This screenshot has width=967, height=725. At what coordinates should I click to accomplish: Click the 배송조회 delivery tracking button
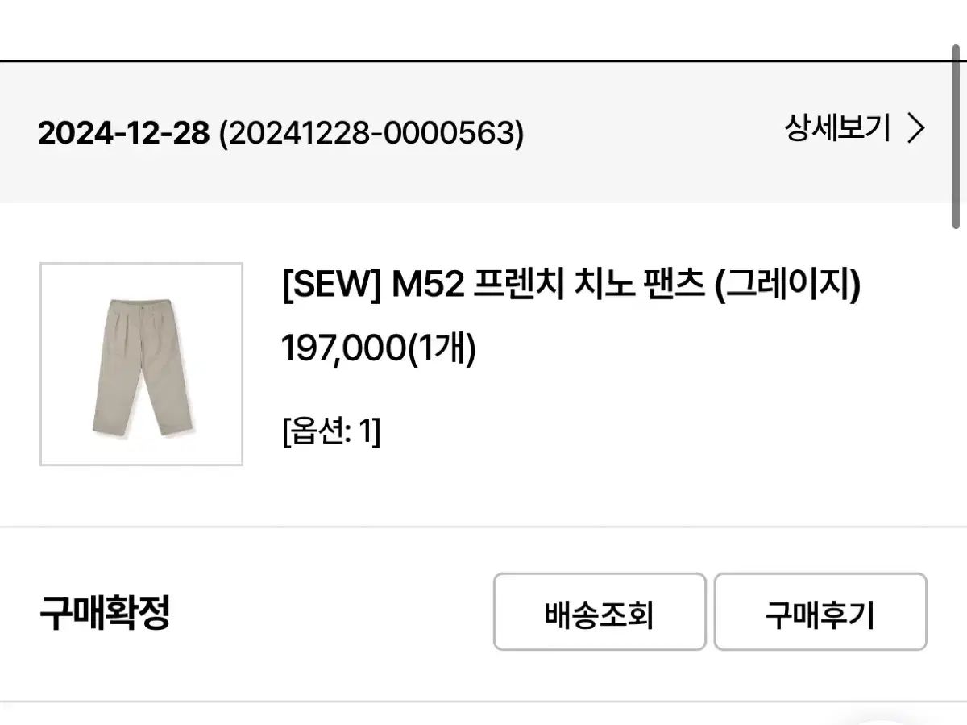coord(600,612)
